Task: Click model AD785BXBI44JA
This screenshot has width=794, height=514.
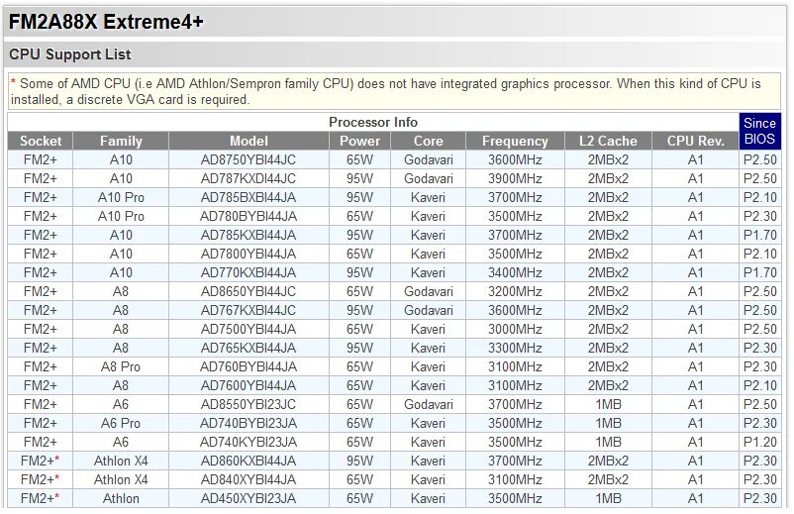Action: tap(248, 197)
